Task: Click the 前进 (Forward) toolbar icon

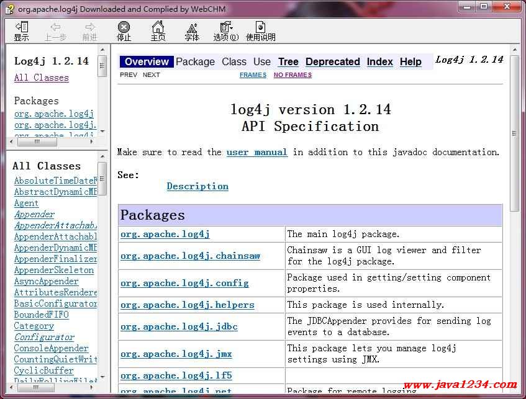Action: (x=89, y=31)
